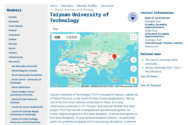Open the Alfred Wegener Institut page
Viewport: 188px width, 125px height.
24,71
